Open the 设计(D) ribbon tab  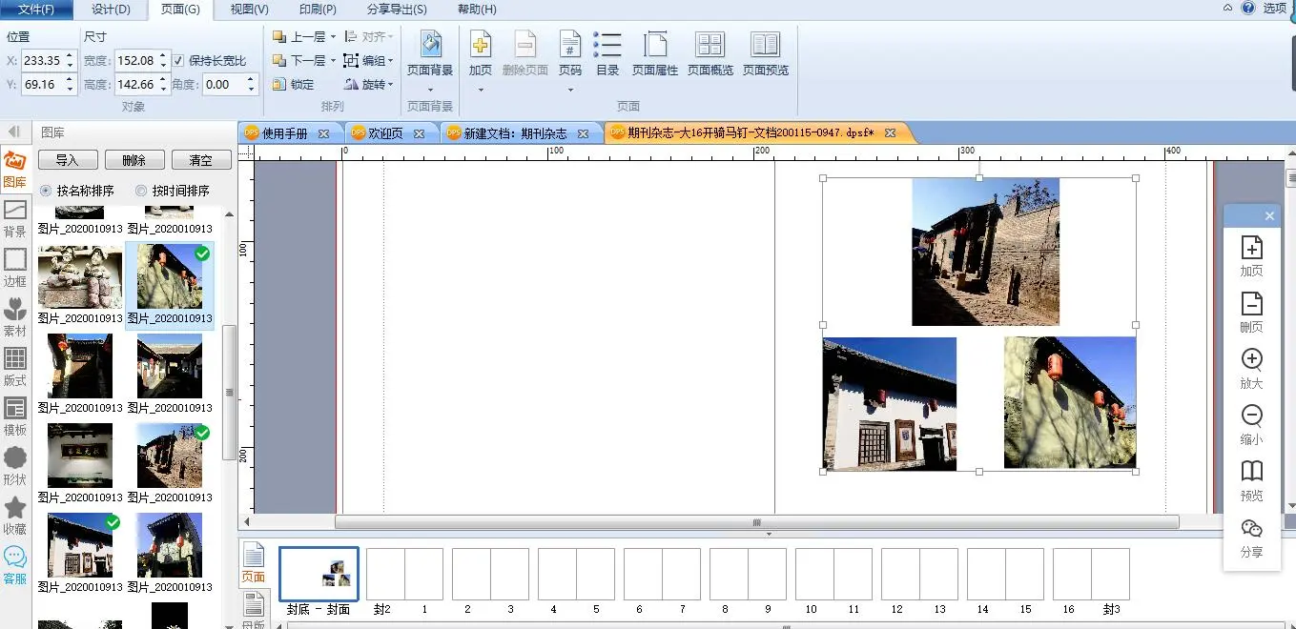(x=111, y=10)
